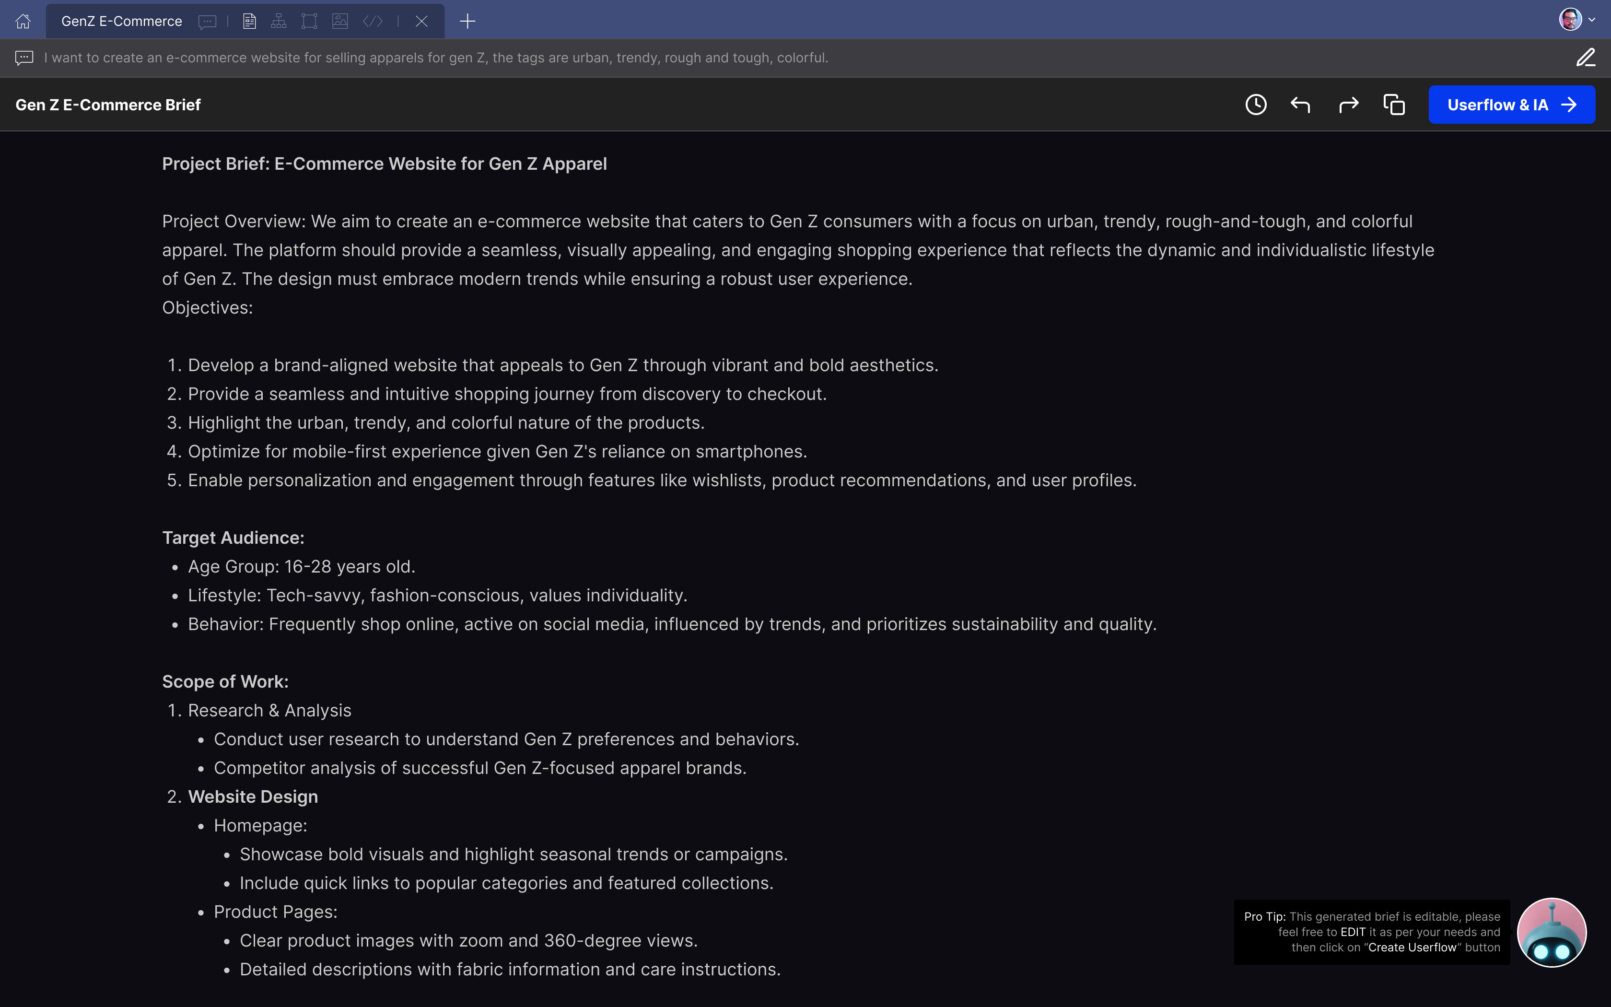Click the Userflow & IA button

coord(1511,105)
